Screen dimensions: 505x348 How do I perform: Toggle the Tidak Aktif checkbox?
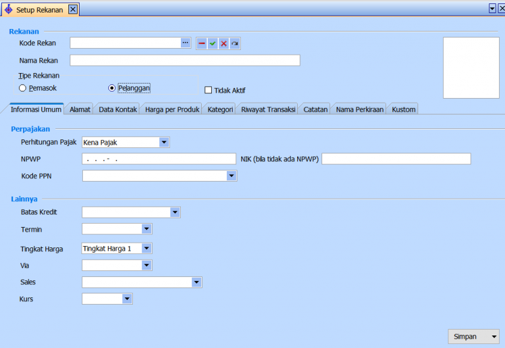(x=208, y=90)
